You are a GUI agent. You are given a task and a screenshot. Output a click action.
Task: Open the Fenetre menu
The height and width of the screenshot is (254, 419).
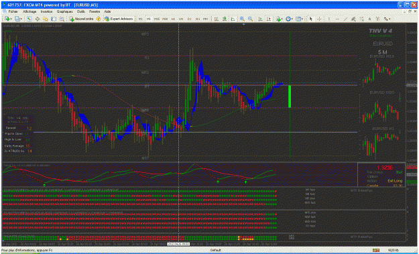(95, 12)
